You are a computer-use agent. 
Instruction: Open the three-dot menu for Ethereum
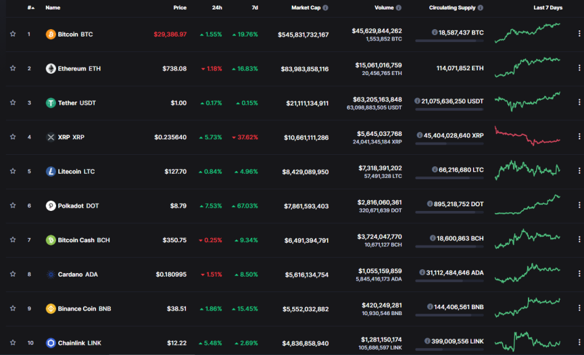point(579,68)
